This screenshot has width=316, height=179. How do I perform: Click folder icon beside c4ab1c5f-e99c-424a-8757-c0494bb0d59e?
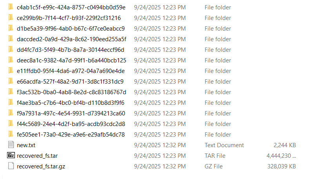click(11, 7)
